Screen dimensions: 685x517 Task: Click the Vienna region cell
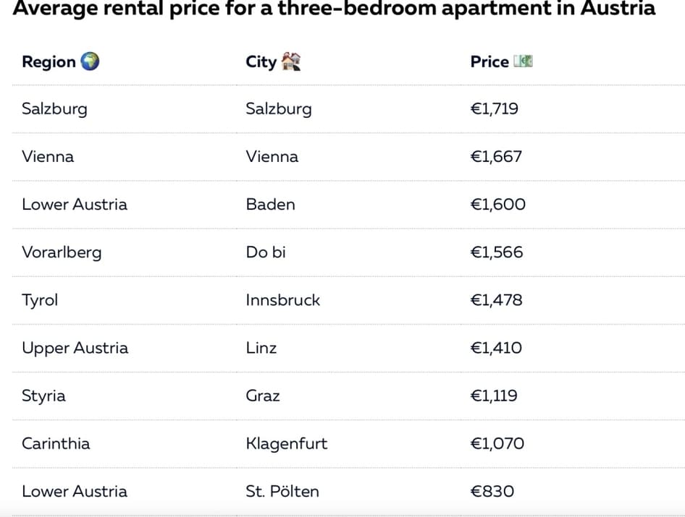[x=48, y=156]
